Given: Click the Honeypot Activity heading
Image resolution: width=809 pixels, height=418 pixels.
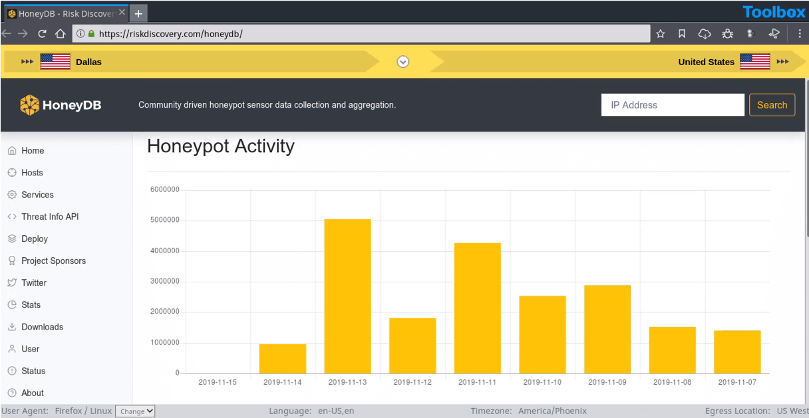Looking at the screenshot, I should (221, 147).
